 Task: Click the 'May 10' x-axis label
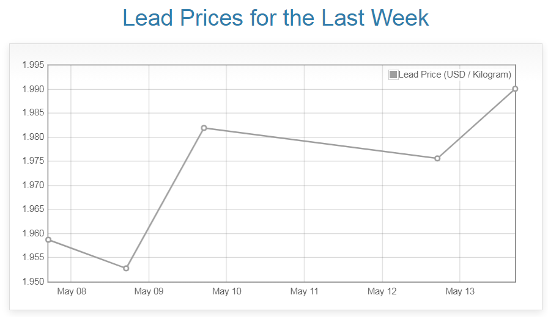point(227,291)
